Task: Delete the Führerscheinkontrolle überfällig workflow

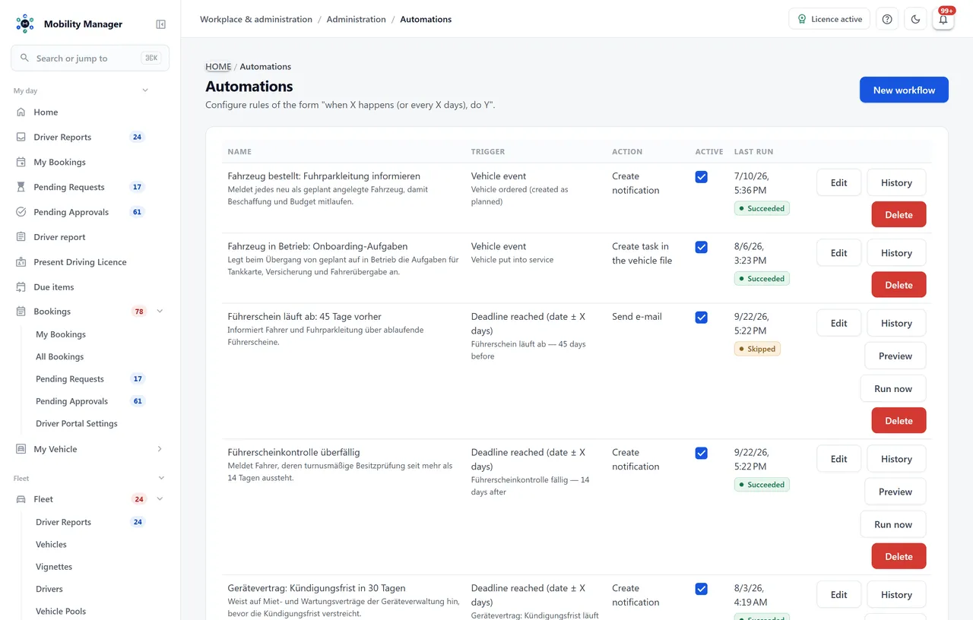Action: (899, 556)
